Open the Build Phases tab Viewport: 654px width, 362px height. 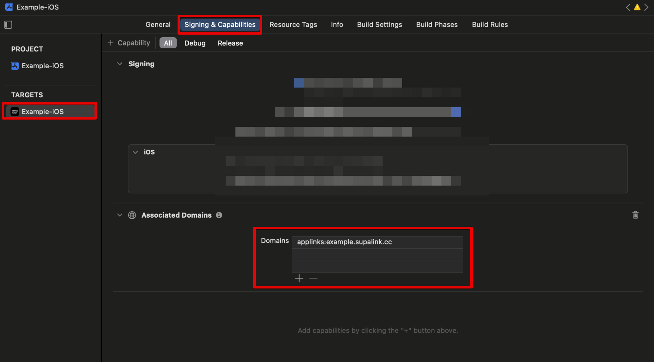click(x=437, y=25)
